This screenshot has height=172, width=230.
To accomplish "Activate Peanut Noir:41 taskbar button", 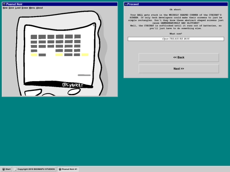I will point(68,169).
